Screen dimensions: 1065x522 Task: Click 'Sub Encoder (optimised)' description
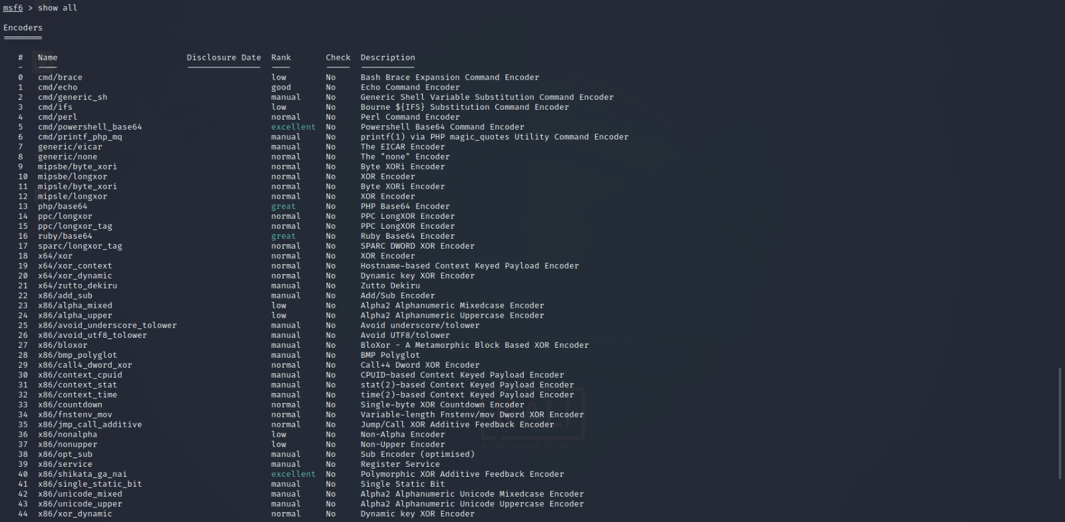pyautogui.click(x=418, y=455)
